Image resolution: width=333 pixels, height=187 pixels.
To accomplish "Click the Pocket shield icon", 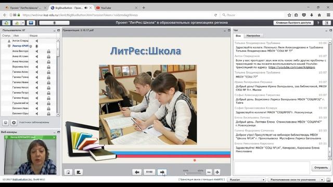I will click(304, 15).
